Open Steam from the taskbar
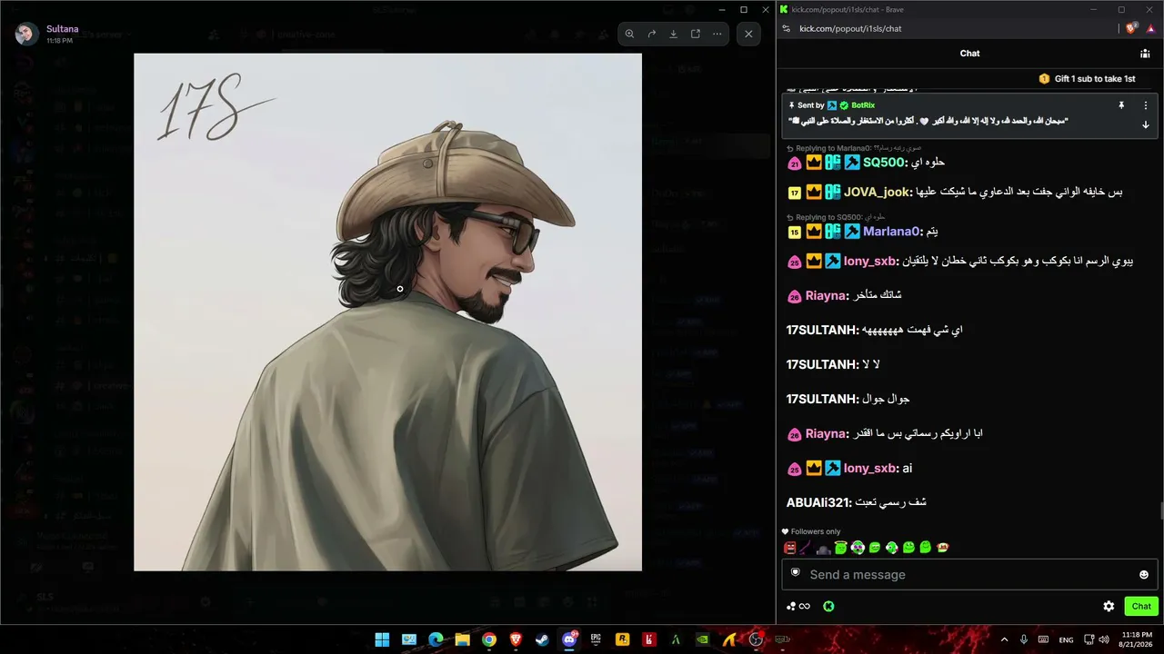The width and height of the screenshot is (1164, 654). (542, 639)
